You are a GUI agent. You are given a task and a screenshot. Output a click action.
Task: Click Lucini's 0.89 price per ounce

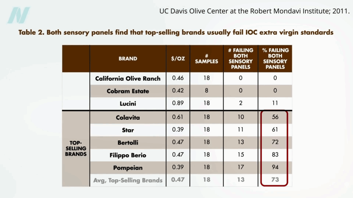pyautogui.click(x=178, y=103)
